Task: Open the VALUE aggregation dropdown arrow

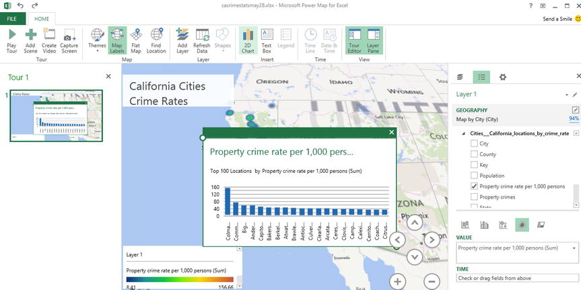Action: (x=574, y=248)
